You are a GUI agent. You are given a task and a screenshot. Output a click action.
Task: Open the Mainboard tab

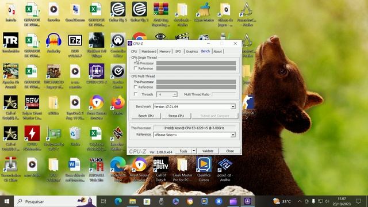tap(149, 51)
